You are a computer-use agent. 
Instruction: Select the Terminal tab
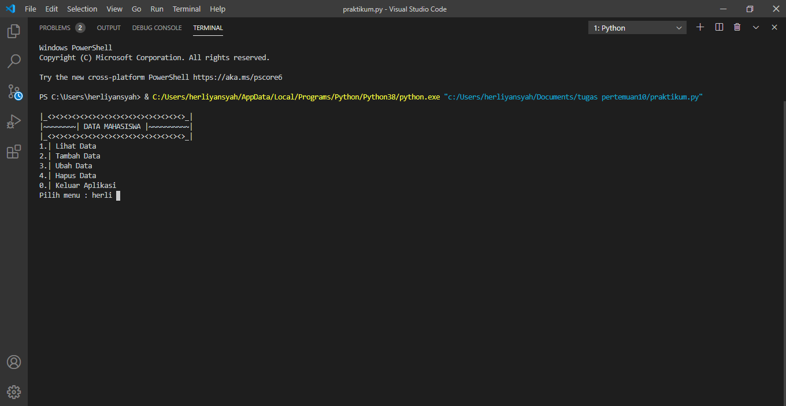click(x=208, y=28)
